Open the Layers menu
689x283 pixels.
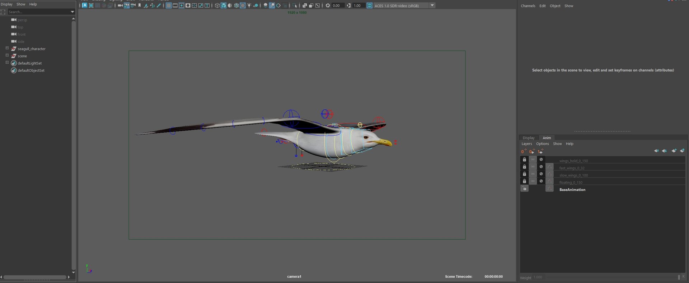click(526, 144)
